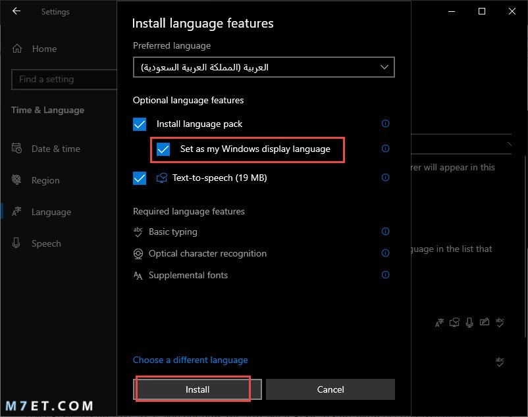The image size is (528, 417).
Task: Click the Basic typing abc icon
Action: point(138,232)
